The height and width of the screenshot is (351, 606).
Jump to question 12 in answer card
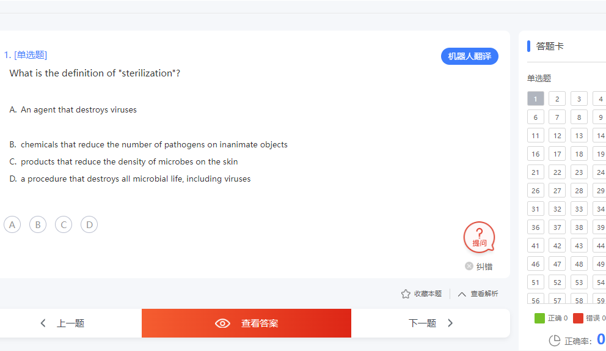557,135
